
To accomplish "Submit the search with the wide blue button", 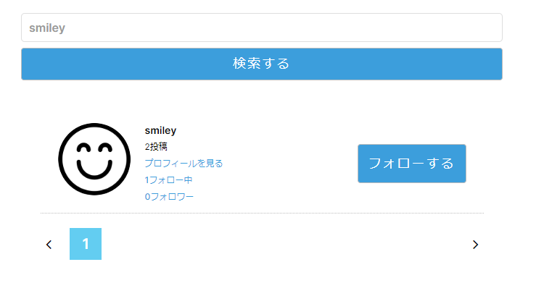I will coord(262,64).
